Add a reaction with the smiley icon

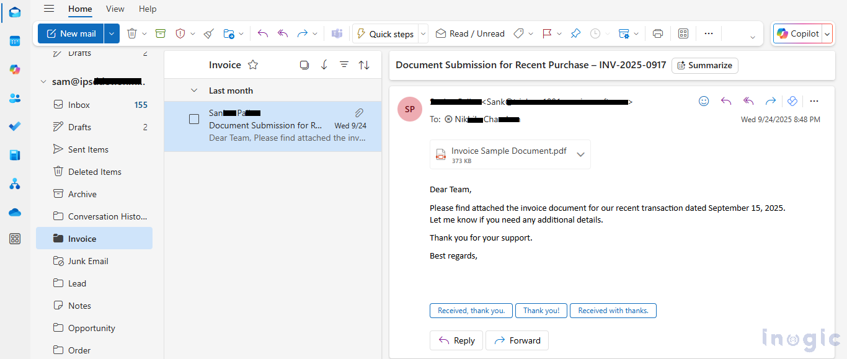(704, 101)
